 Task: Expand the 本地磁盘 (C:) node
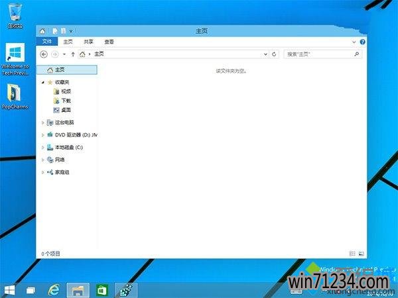(x=42, y=148)
